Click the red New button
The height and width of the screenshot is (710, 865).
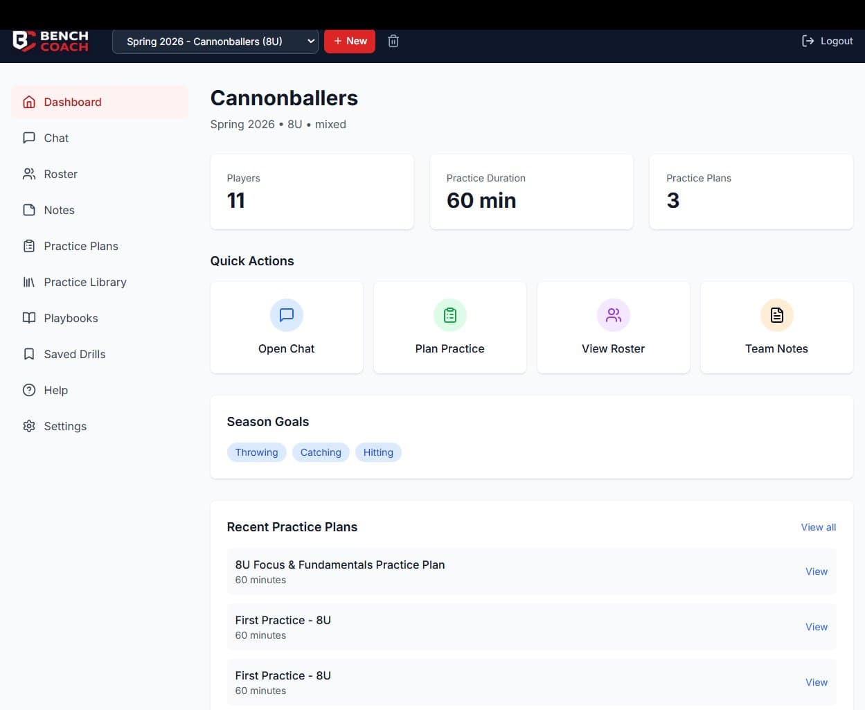click(350, 41)
